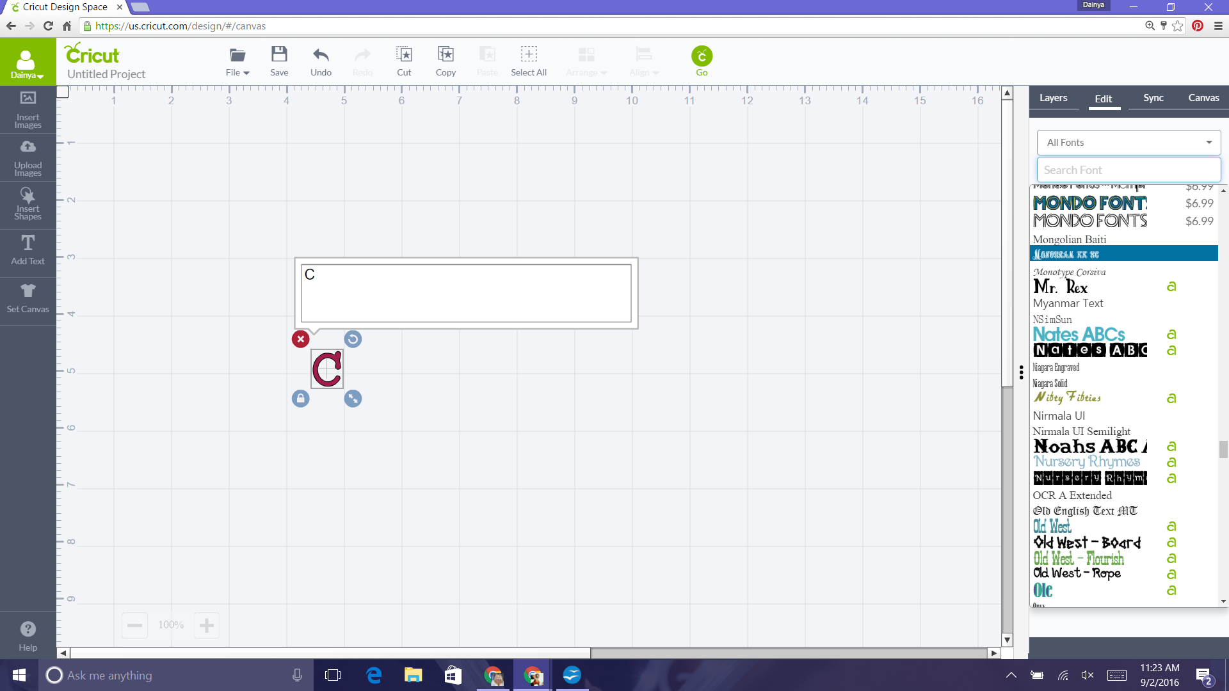Click the canvas scroll down arrow

pyautogui.click(x=1007, y=640)
